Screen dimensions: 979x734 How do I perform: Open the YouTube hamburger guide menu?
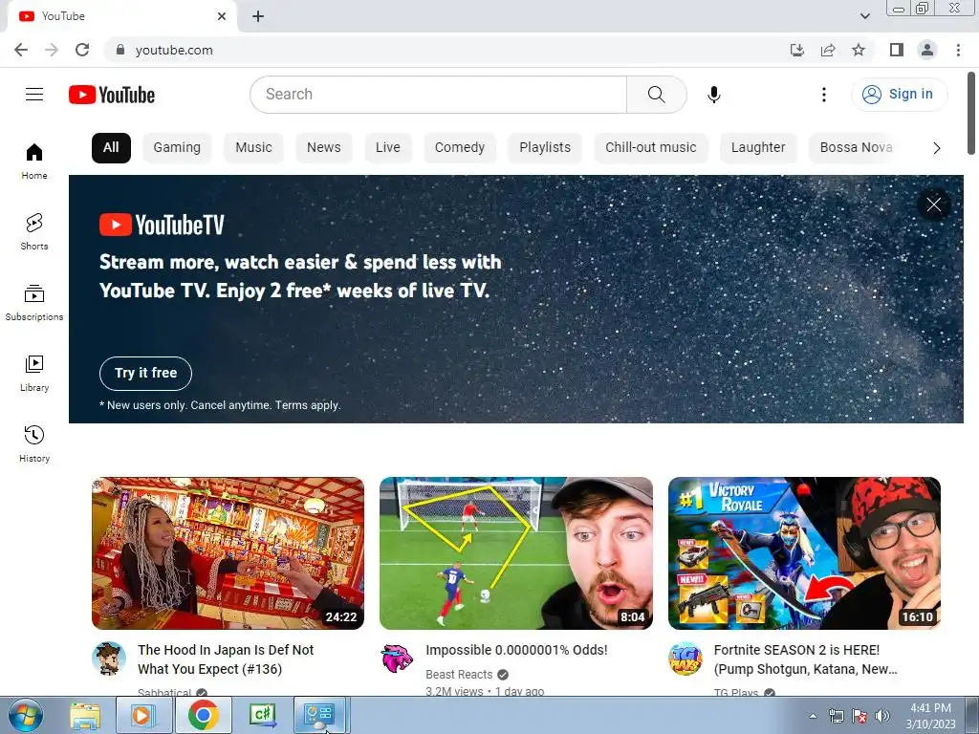pyautogui.click(x=34, y=95)
